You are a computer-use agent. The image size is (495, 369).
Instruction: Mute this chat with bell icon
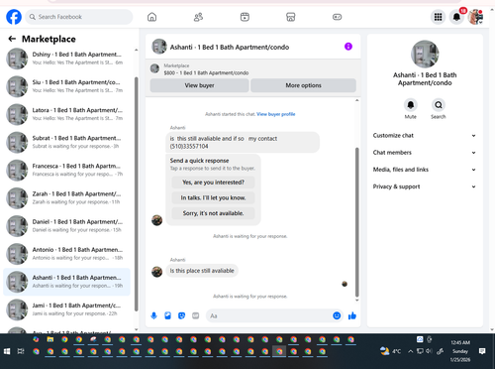pos(410,105)
